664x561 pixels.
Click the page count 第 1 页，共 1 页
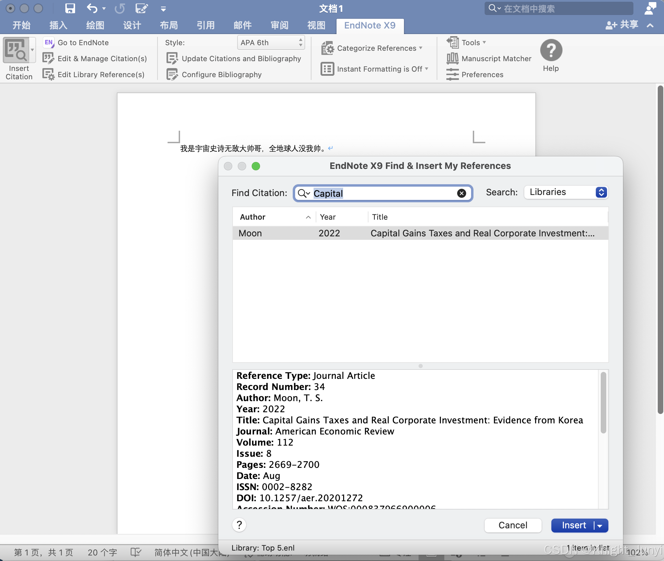[43, 552]
